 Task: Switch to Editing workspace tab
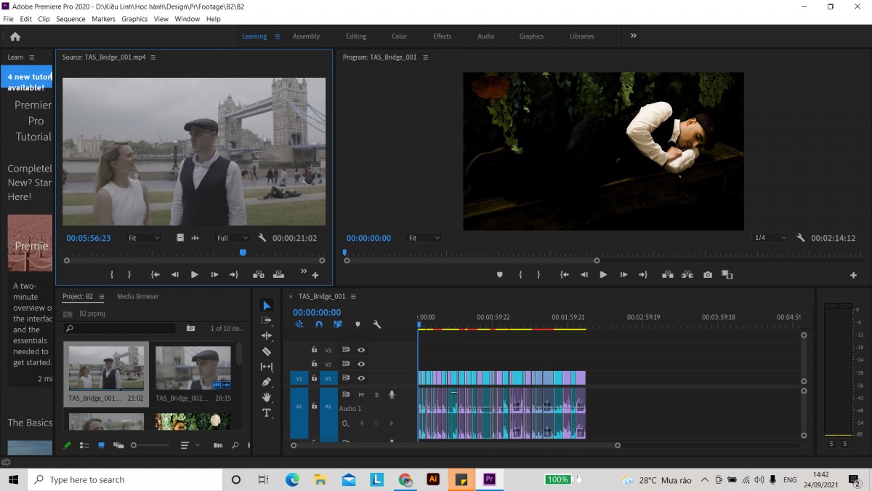coord(356,36)
